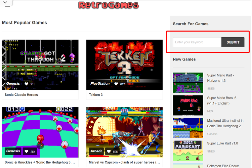The height and width of the screenshot is (168, 252).
Task: Open Super Mario Kart - Horizons 1.3 link
Action: click(x=220, y=78)
